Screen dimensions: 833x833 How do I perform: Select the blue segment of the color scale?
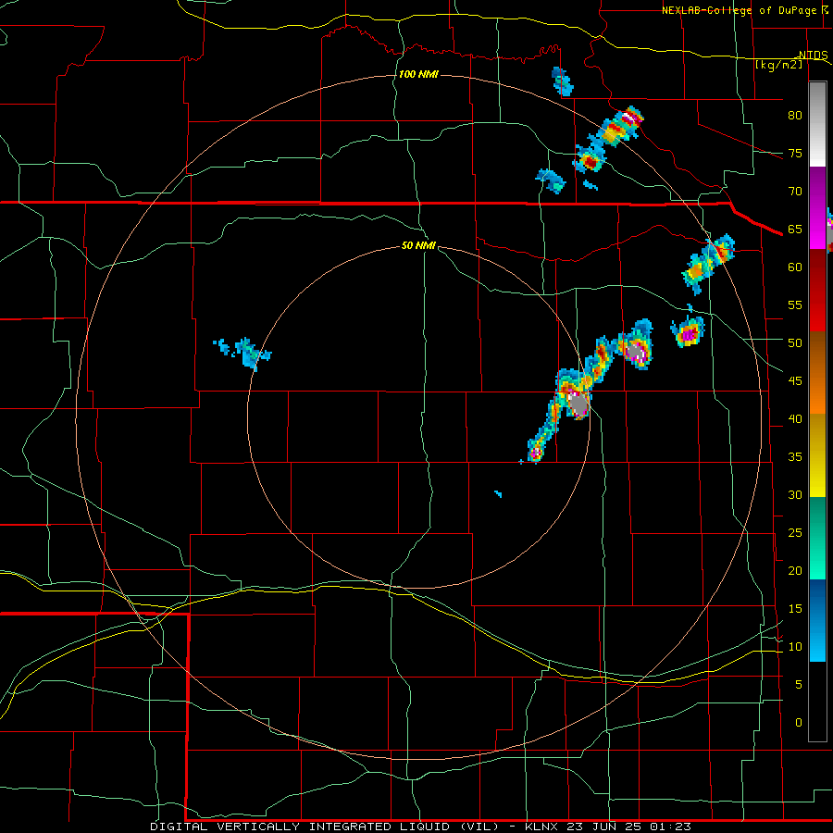coord(817,620)
